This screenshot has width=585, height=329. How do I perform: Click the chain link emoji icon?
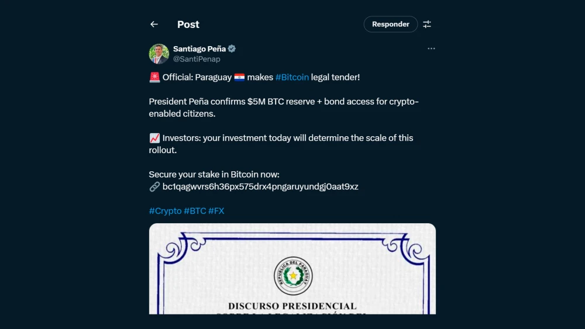coord(154,187)
